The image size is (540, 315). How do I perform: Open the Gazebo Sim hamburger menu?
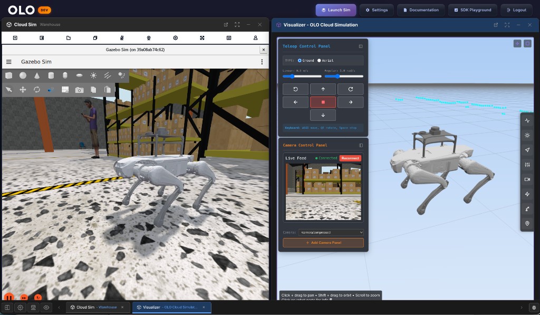coord(8,62)
